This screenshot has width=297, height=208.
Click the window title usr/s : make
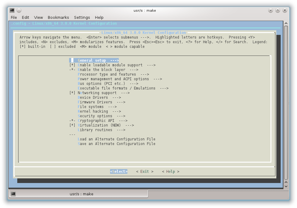point(145,10)
